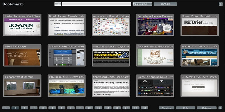Open the Racer's Edge Indoor Karting thumbnail

pos(111,57)
